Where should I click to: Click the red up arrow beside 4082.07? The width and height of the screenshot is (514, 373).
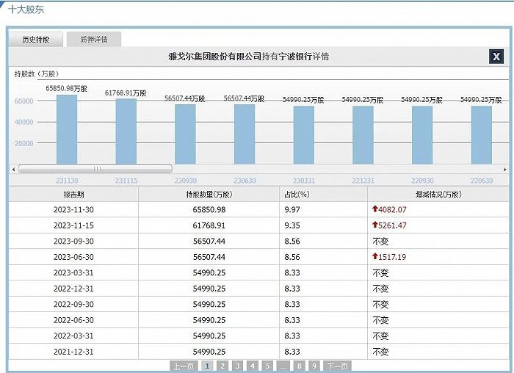pyautogui.click(x=375, y=209)
